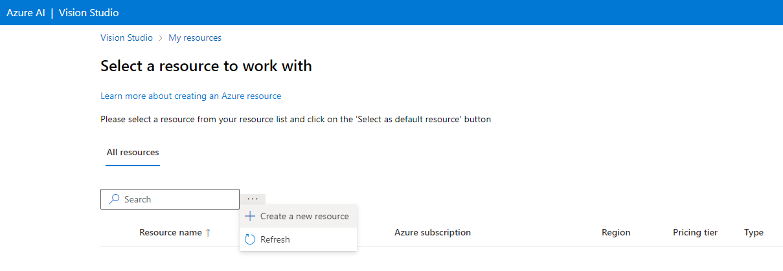Click the Azure subscription column header

coord(433,232)
